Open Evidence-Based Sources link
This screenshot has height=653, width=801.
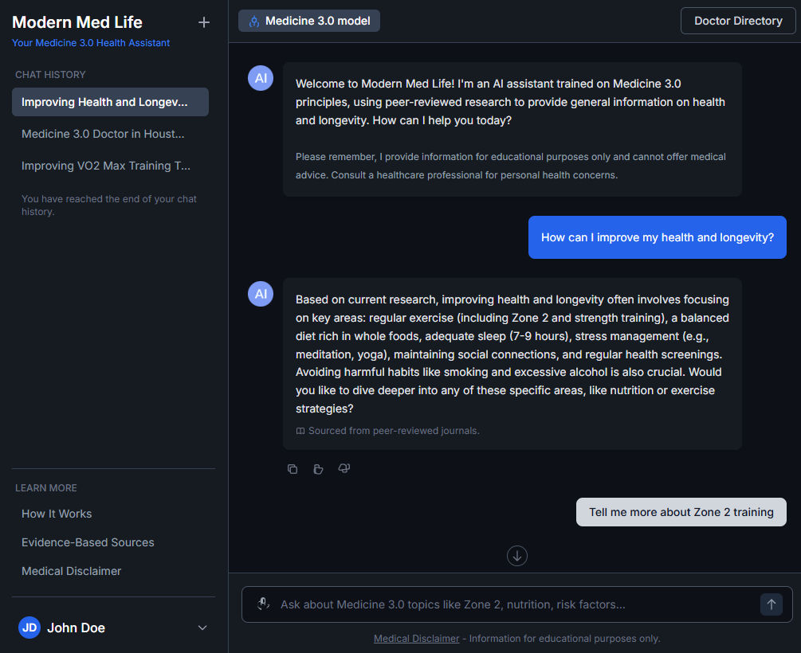click(x=88, y=542)
